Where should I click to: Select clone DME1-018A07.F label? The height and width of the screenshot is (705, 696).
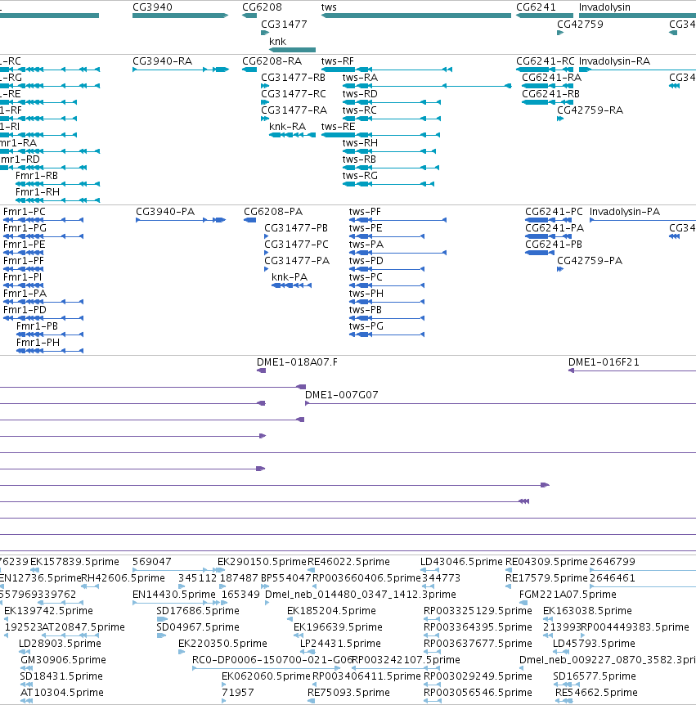(x=297, y=362)
